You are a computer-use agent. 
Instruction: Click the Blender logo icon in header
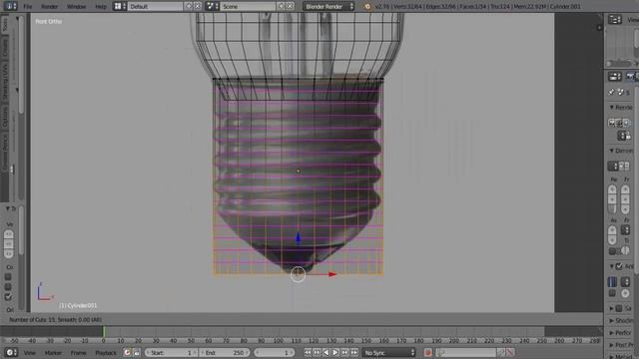pos(367,7)
